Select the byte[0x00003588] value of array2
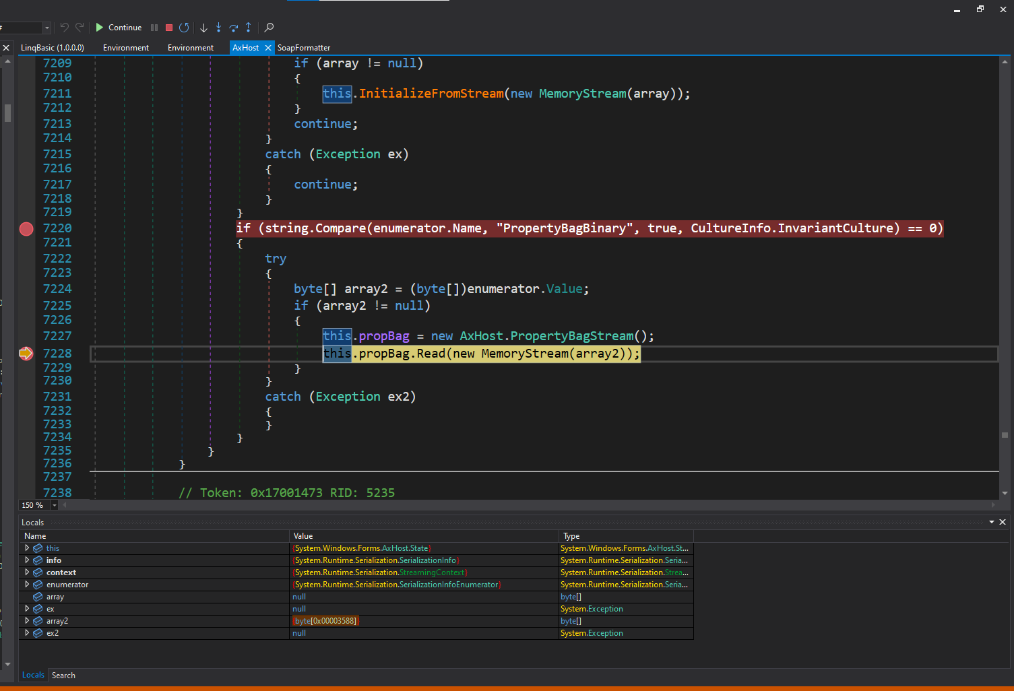The height and width of the screenshot is (691, 1014). [x=326, y=621]
